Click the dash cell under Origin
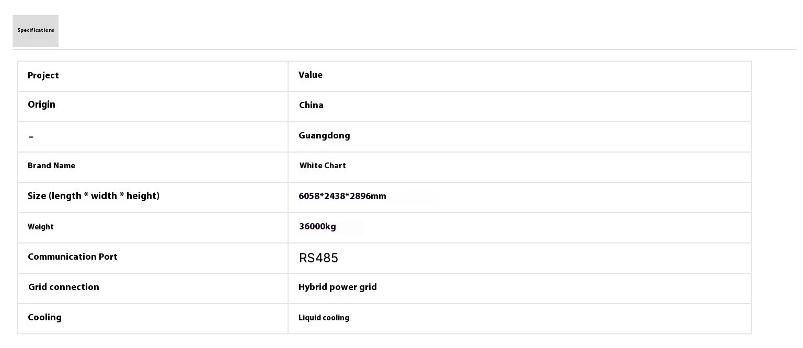The width and height of the screenshot is (803, 348). (31, 137)
